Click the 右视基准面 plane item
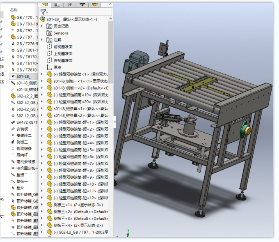Viewport: 279px width, 242px height. pyautogui.click(x=63, y=60)
